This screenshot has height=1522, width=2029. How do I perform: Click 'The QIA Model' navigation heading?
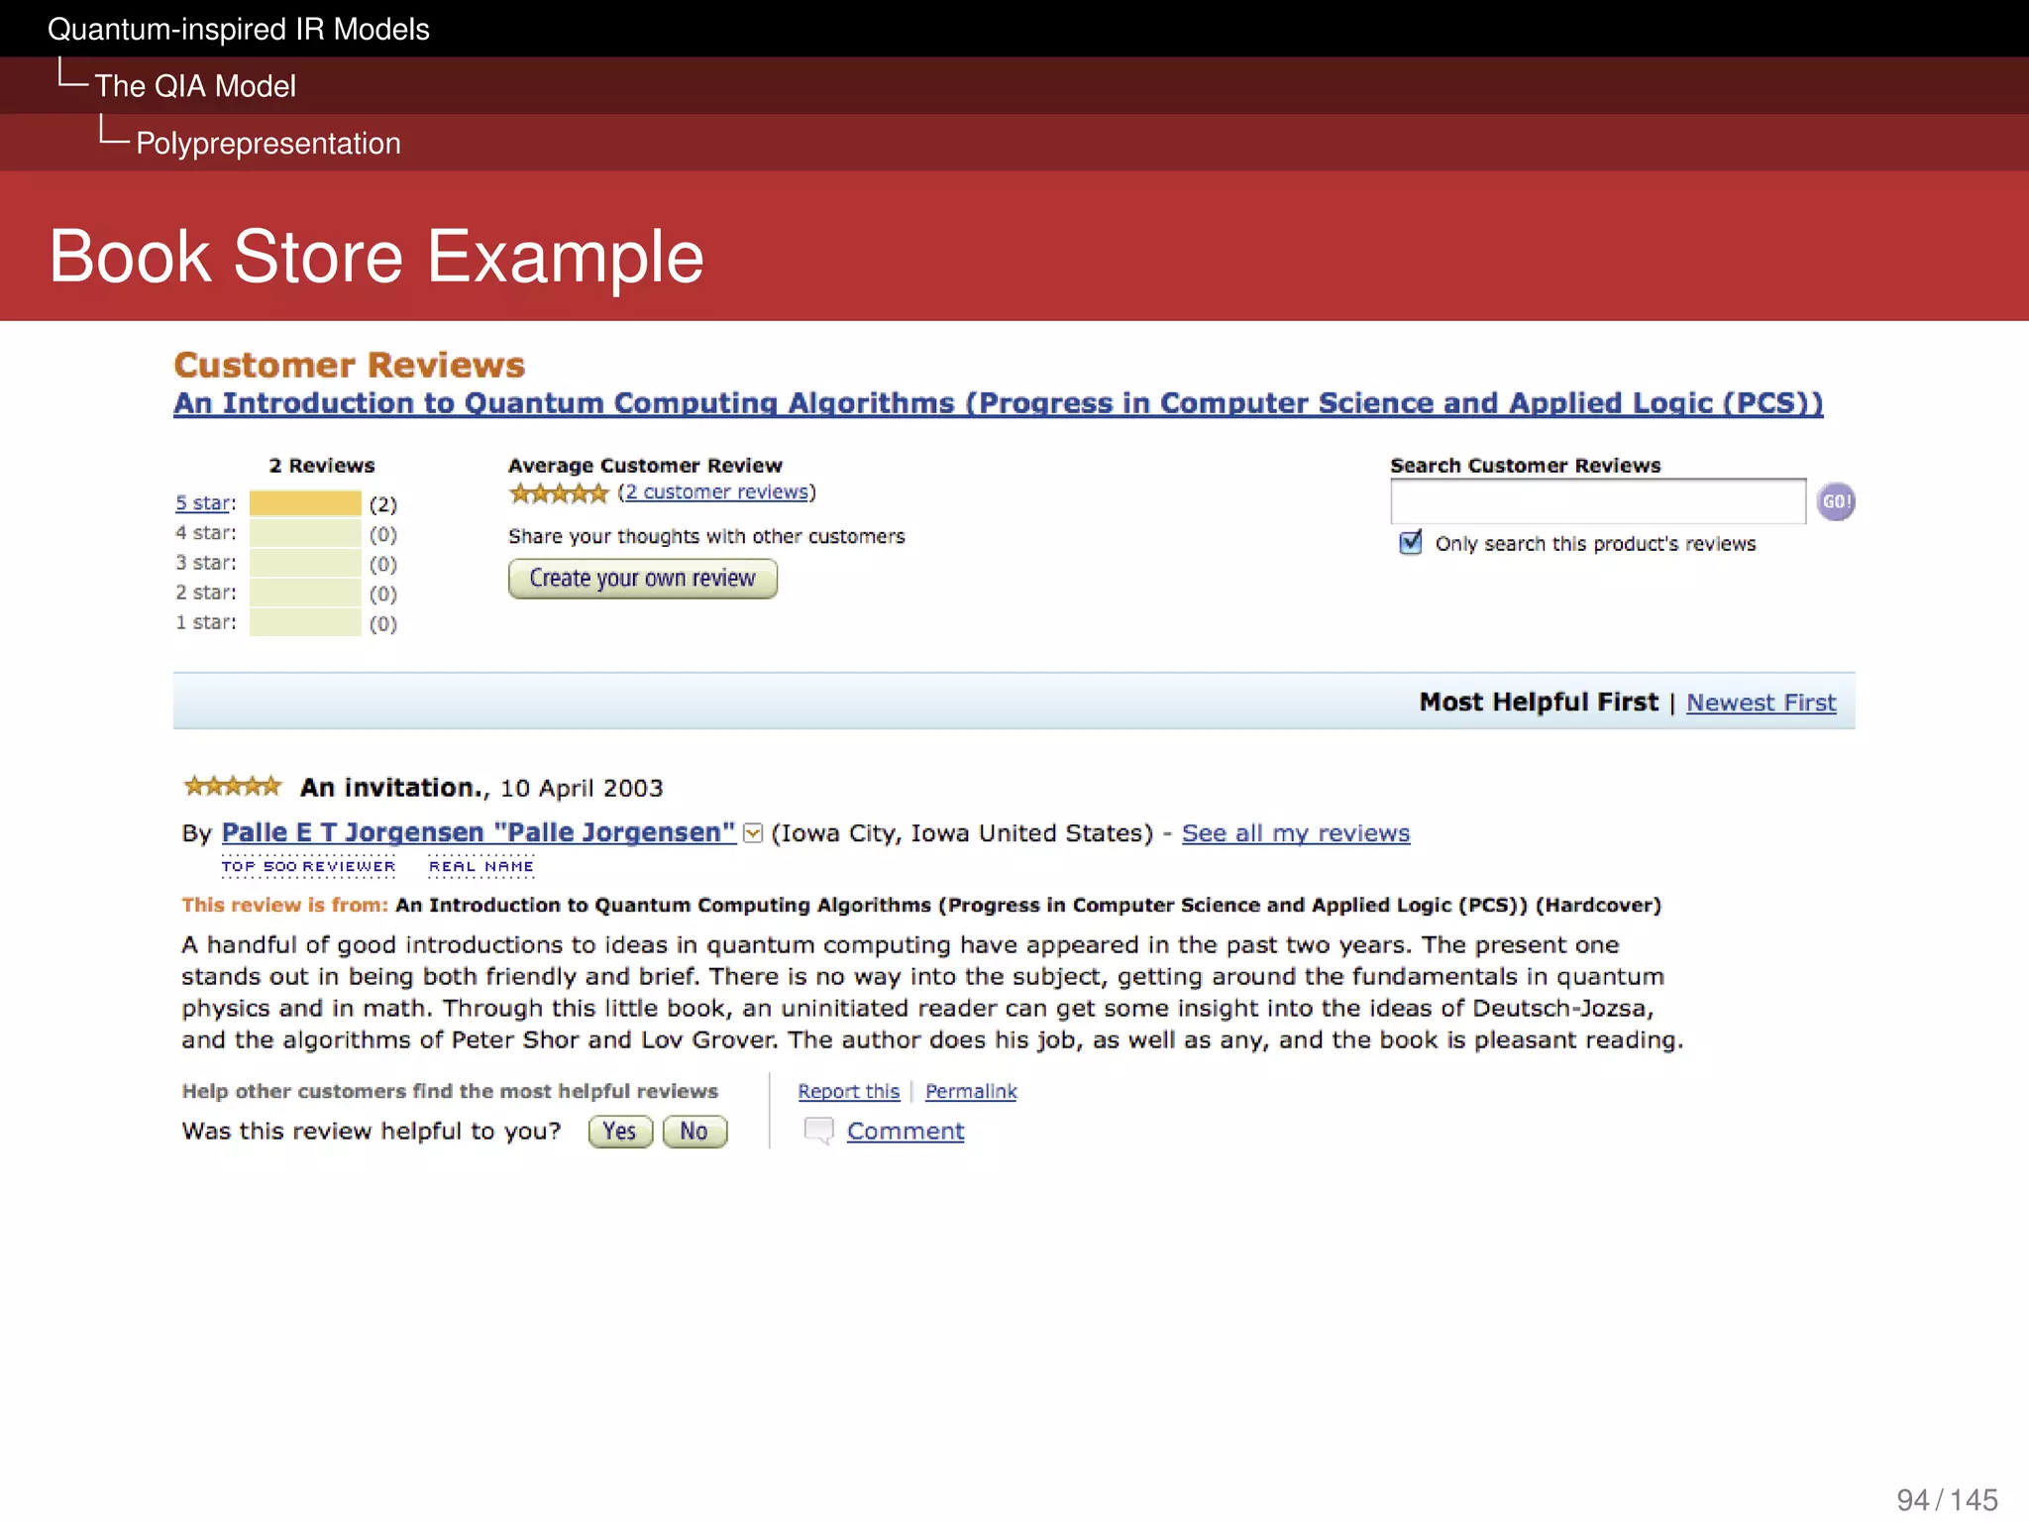click(195, 86)
